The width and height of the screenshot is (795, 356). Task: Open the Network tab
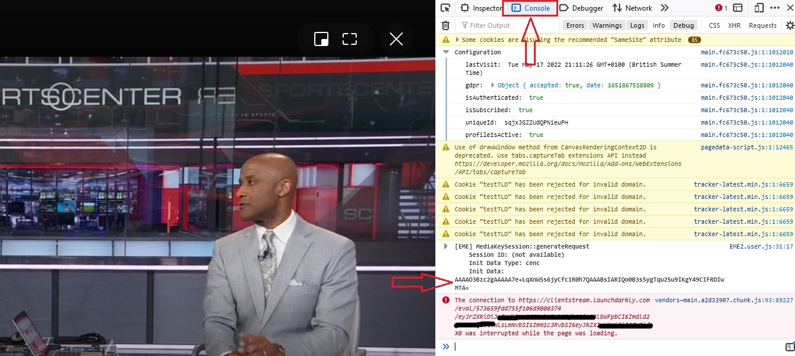[x=632, y=8]
